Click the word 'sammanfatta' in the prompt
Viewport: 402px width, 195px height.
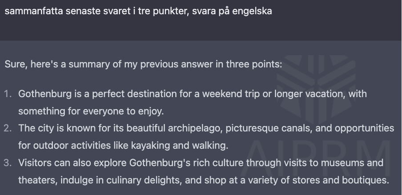(34, 11)
